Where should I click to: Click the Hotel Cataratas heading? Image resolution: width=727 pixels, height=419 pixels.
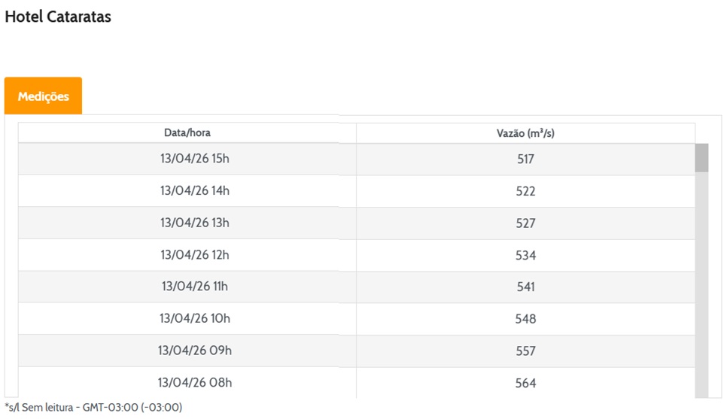point(58,17)
